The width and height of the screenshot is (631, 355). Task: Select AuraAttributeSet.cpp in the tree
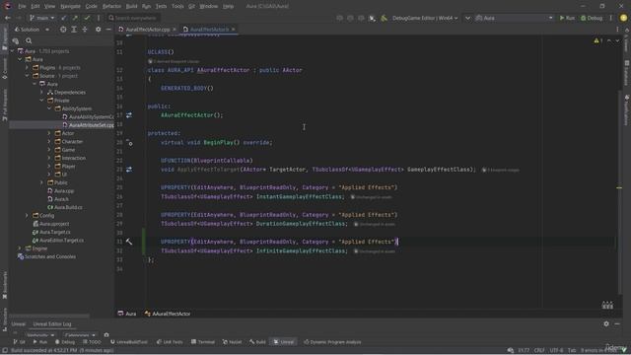(92, 125)
